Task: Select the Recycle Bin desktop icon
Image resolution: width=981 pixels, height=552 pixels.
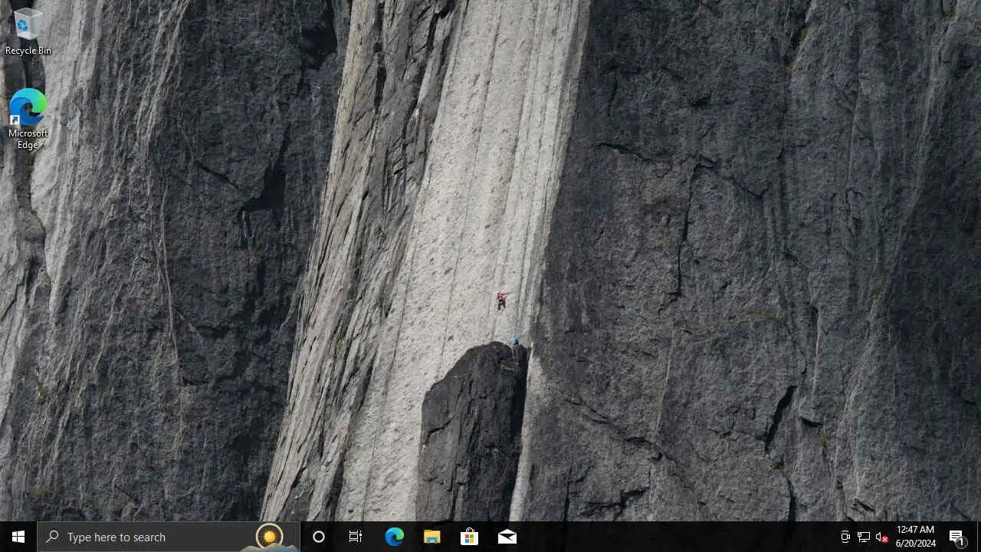Action: [x=28, y=32]
